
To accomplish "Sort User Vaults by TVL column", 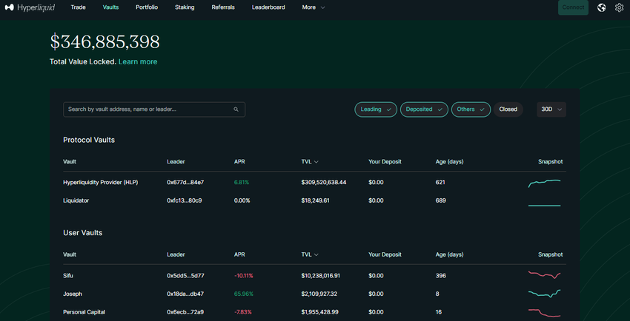I will pyautogui.click(x=310, y=254).
